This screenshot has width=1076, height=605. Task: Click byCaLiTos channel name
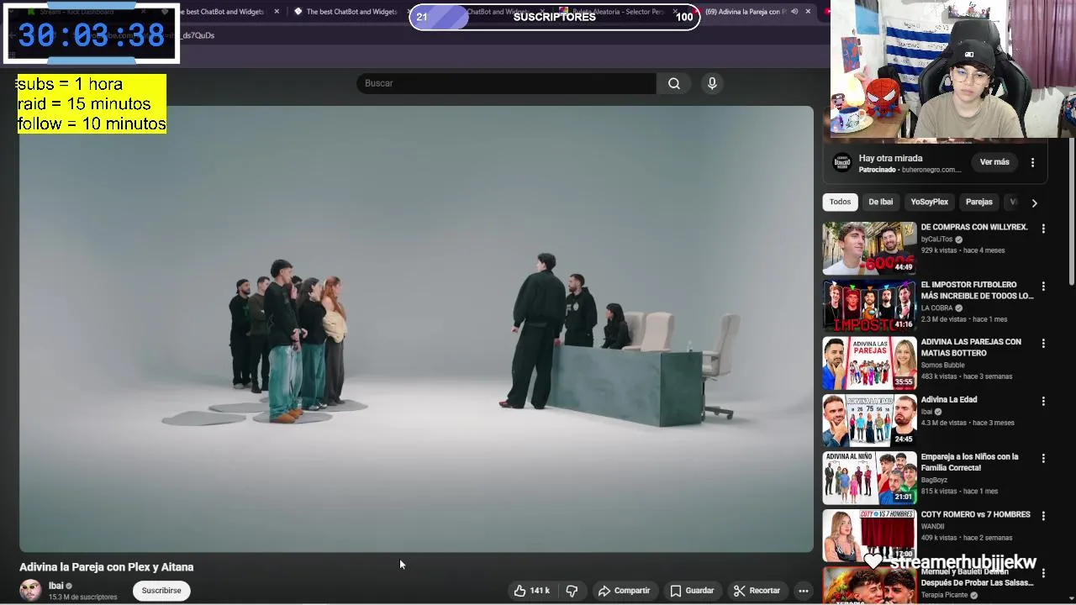[x=936, y=239]
